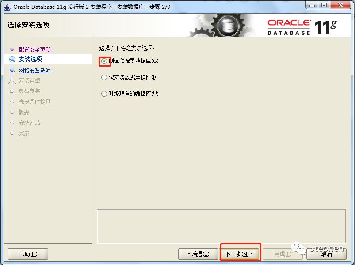Click the current 安装选项 step marker icon
The width and height of the screenshot is (355, 265).
point(12,60)
